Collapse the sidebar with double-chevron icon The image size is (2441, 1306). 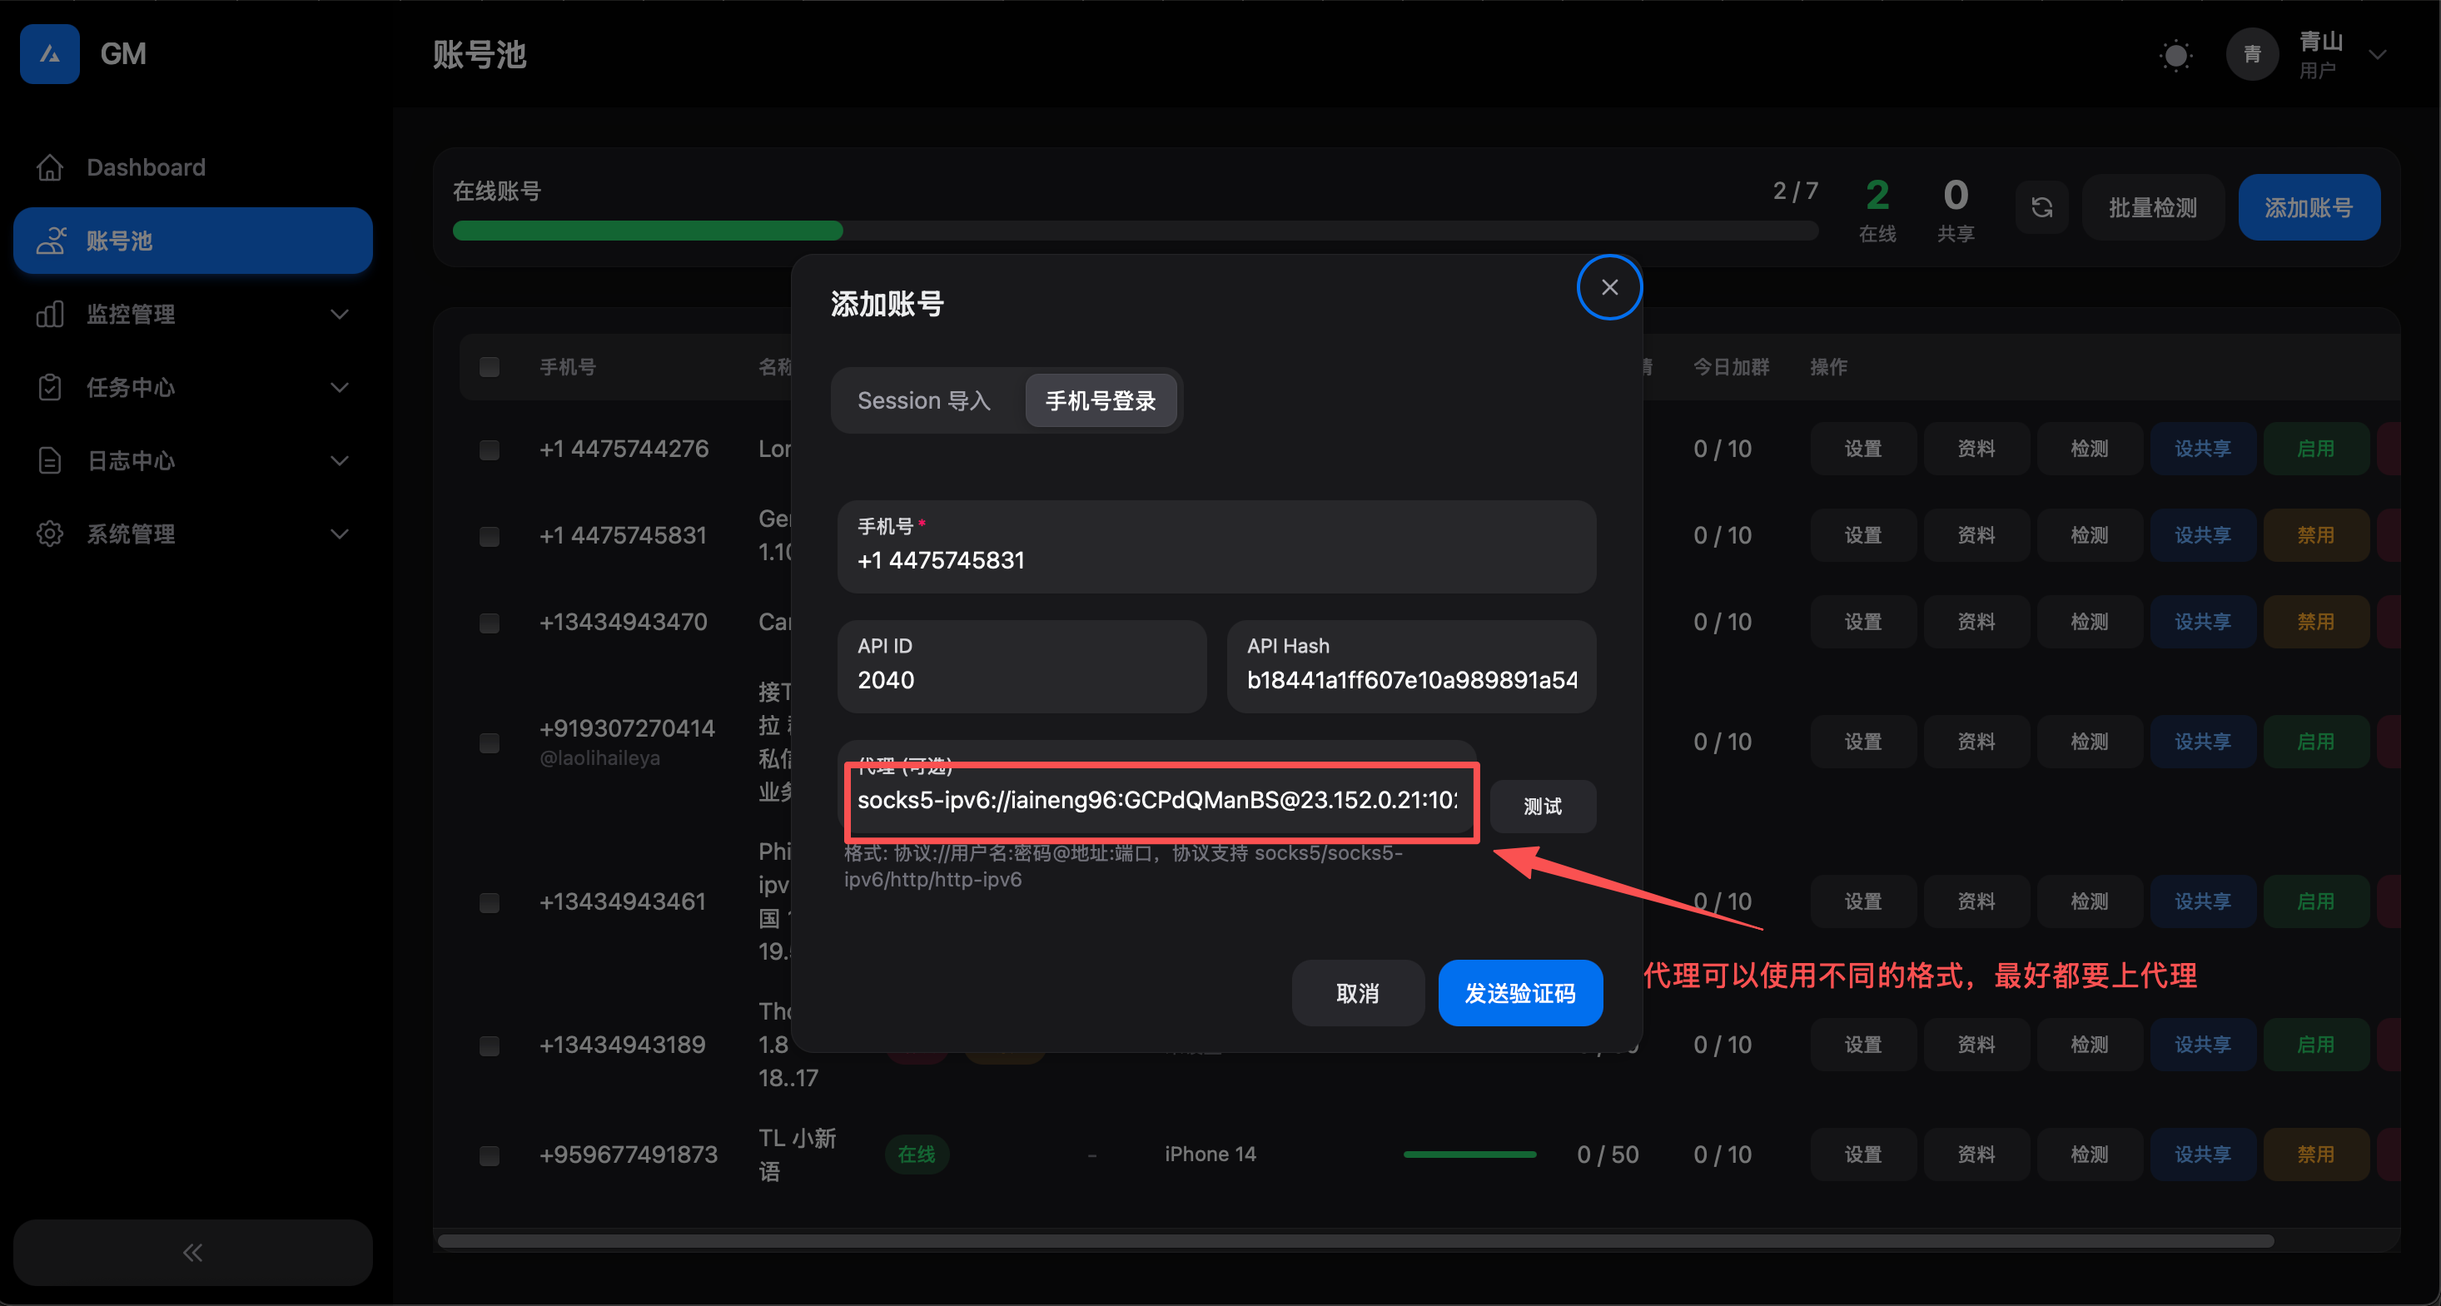tap(192, 1253)
